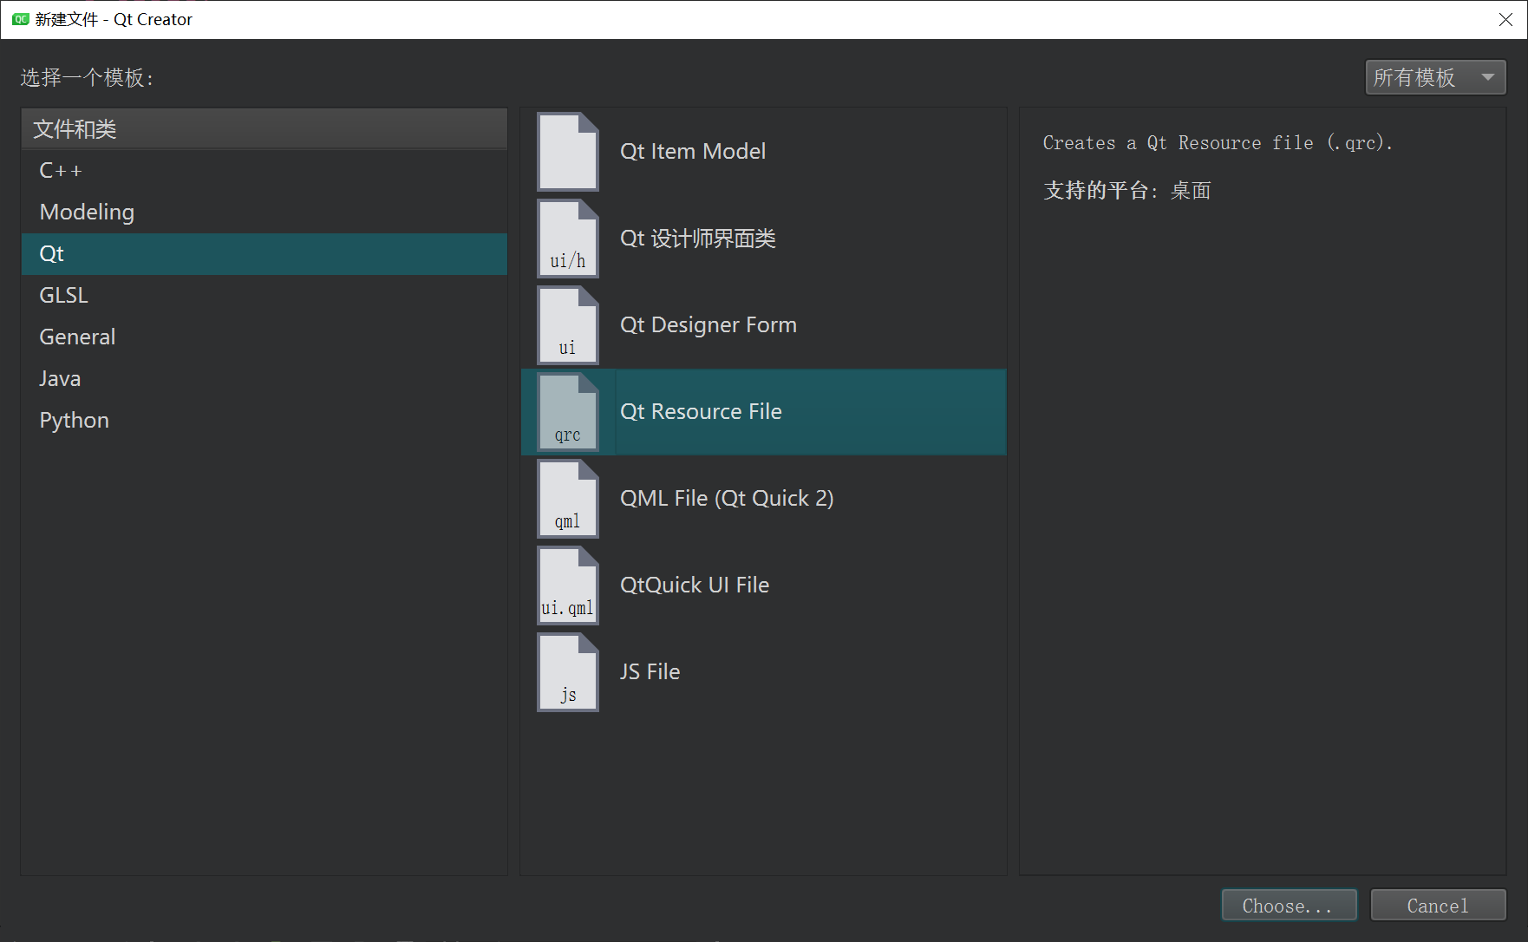
Task: Click the Choose... button
Action: point(1289,906)
